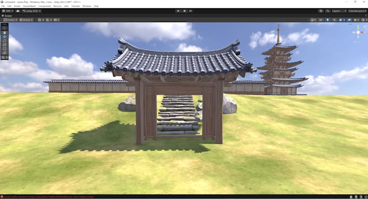Open the Component menu
The image size is (368, 199).
(x=44, y=6)
